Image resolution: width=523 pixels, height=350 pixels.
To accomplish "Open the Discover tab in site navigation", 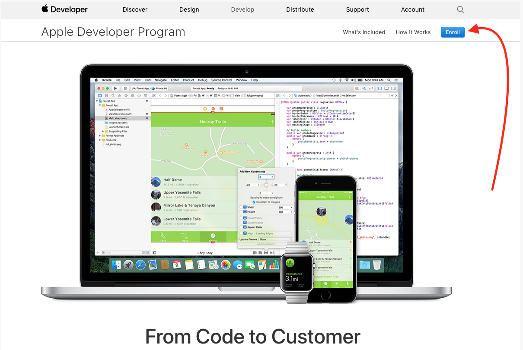I will [135, 9].
